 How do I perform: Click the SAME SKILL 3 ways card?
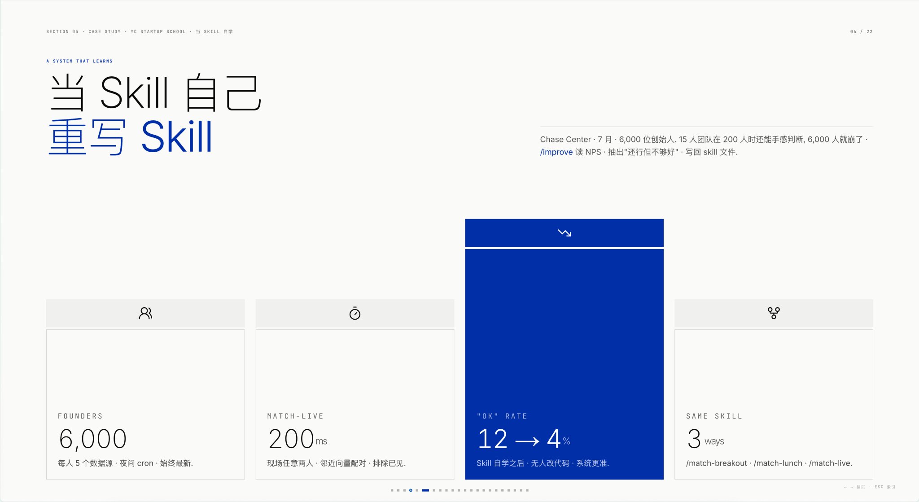pos(774,404)
